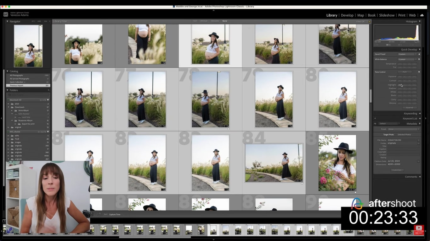This screenshot has height=241, width=430.
Task: Switch to the Map module
Action: coord(361,15)
